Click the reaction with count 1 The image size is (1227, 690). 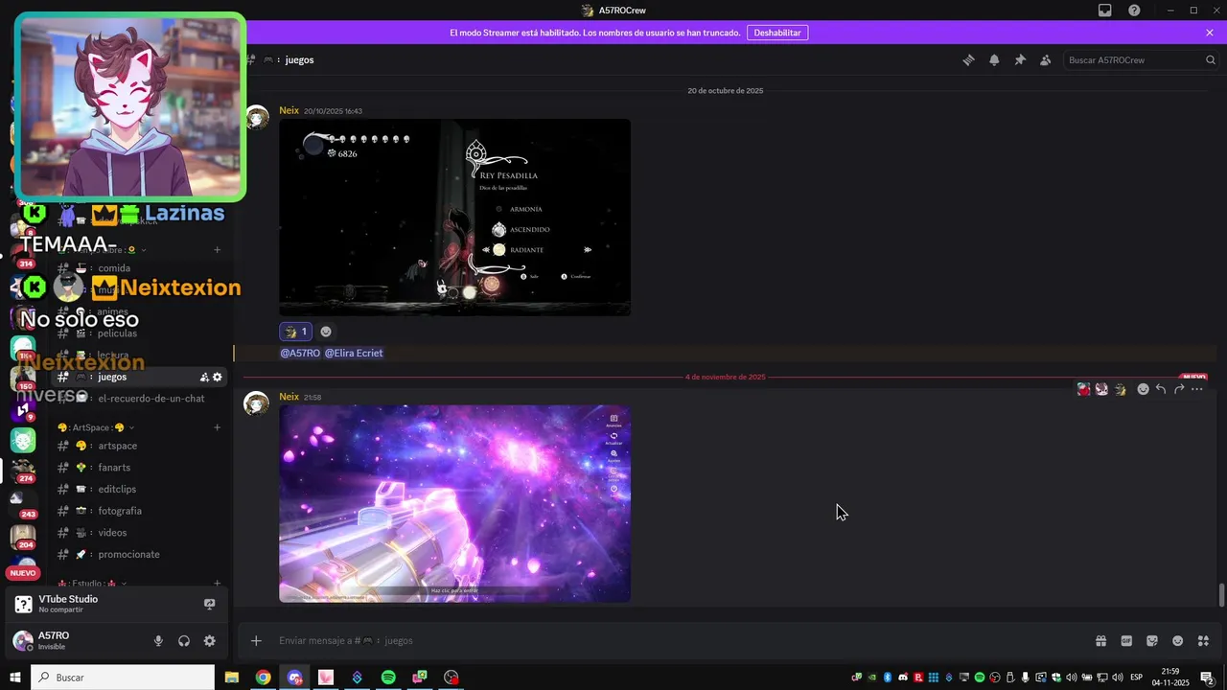pos(296,332)
